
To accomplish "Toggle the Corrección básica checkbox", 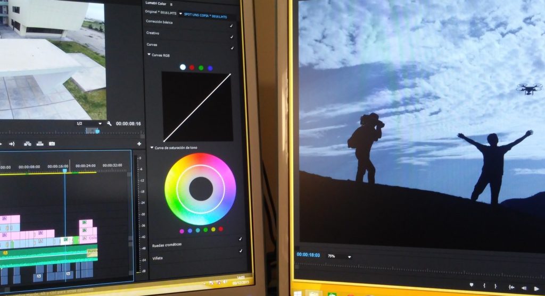I will click(231, 26).
